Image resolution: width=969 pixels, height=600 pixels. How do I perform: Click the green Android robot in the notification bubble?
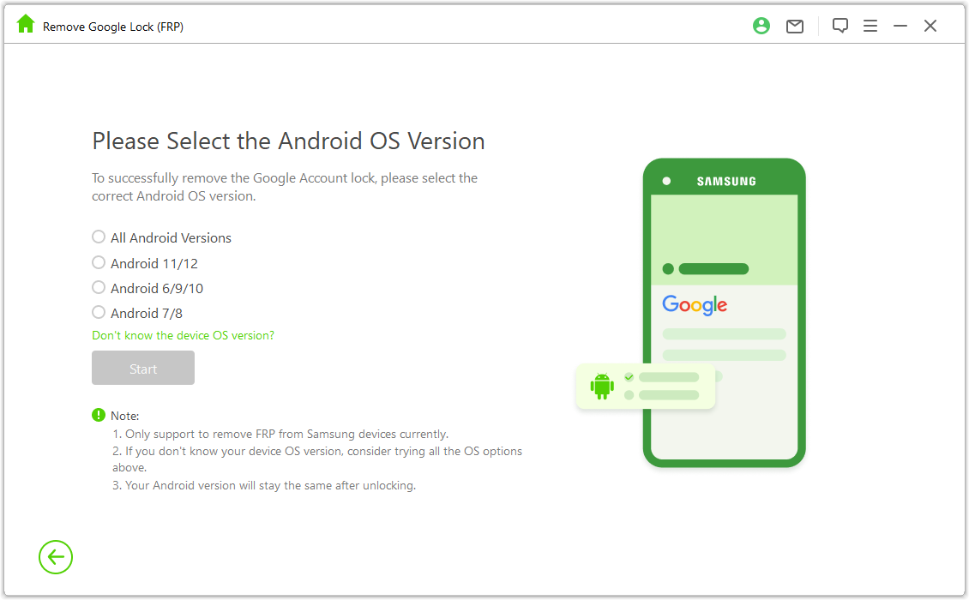602,386
